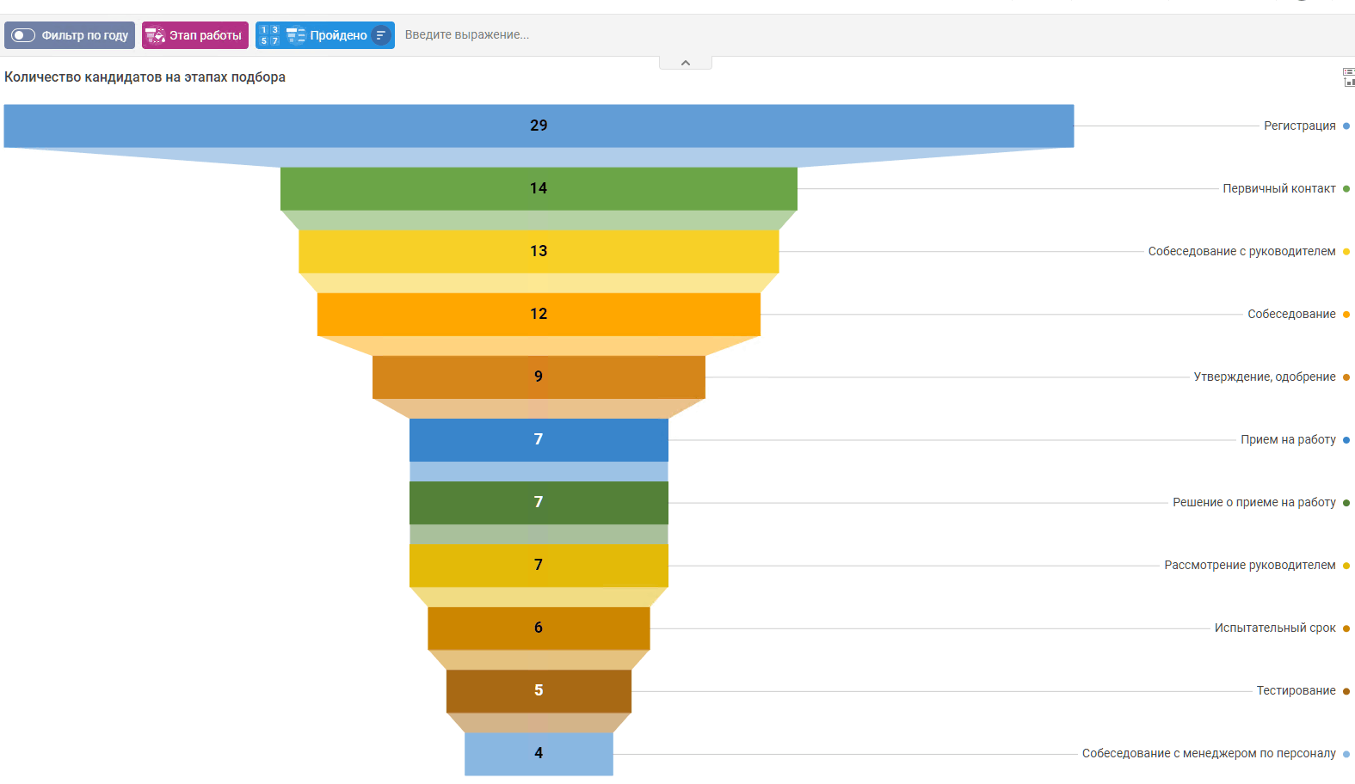Click the orange funnel segment showing 12
Image resolution: width=1355 pixels, height=784 pixels.
[539, 314]
